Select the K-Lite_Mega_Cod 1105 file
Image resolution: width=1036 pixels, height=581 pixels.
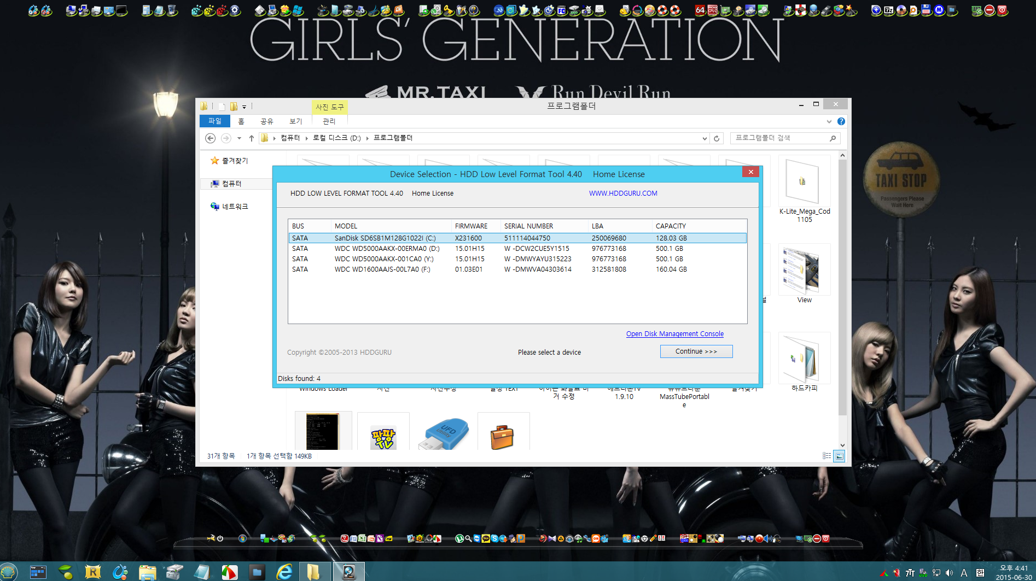pyautogui.click(x=804, y=190)
